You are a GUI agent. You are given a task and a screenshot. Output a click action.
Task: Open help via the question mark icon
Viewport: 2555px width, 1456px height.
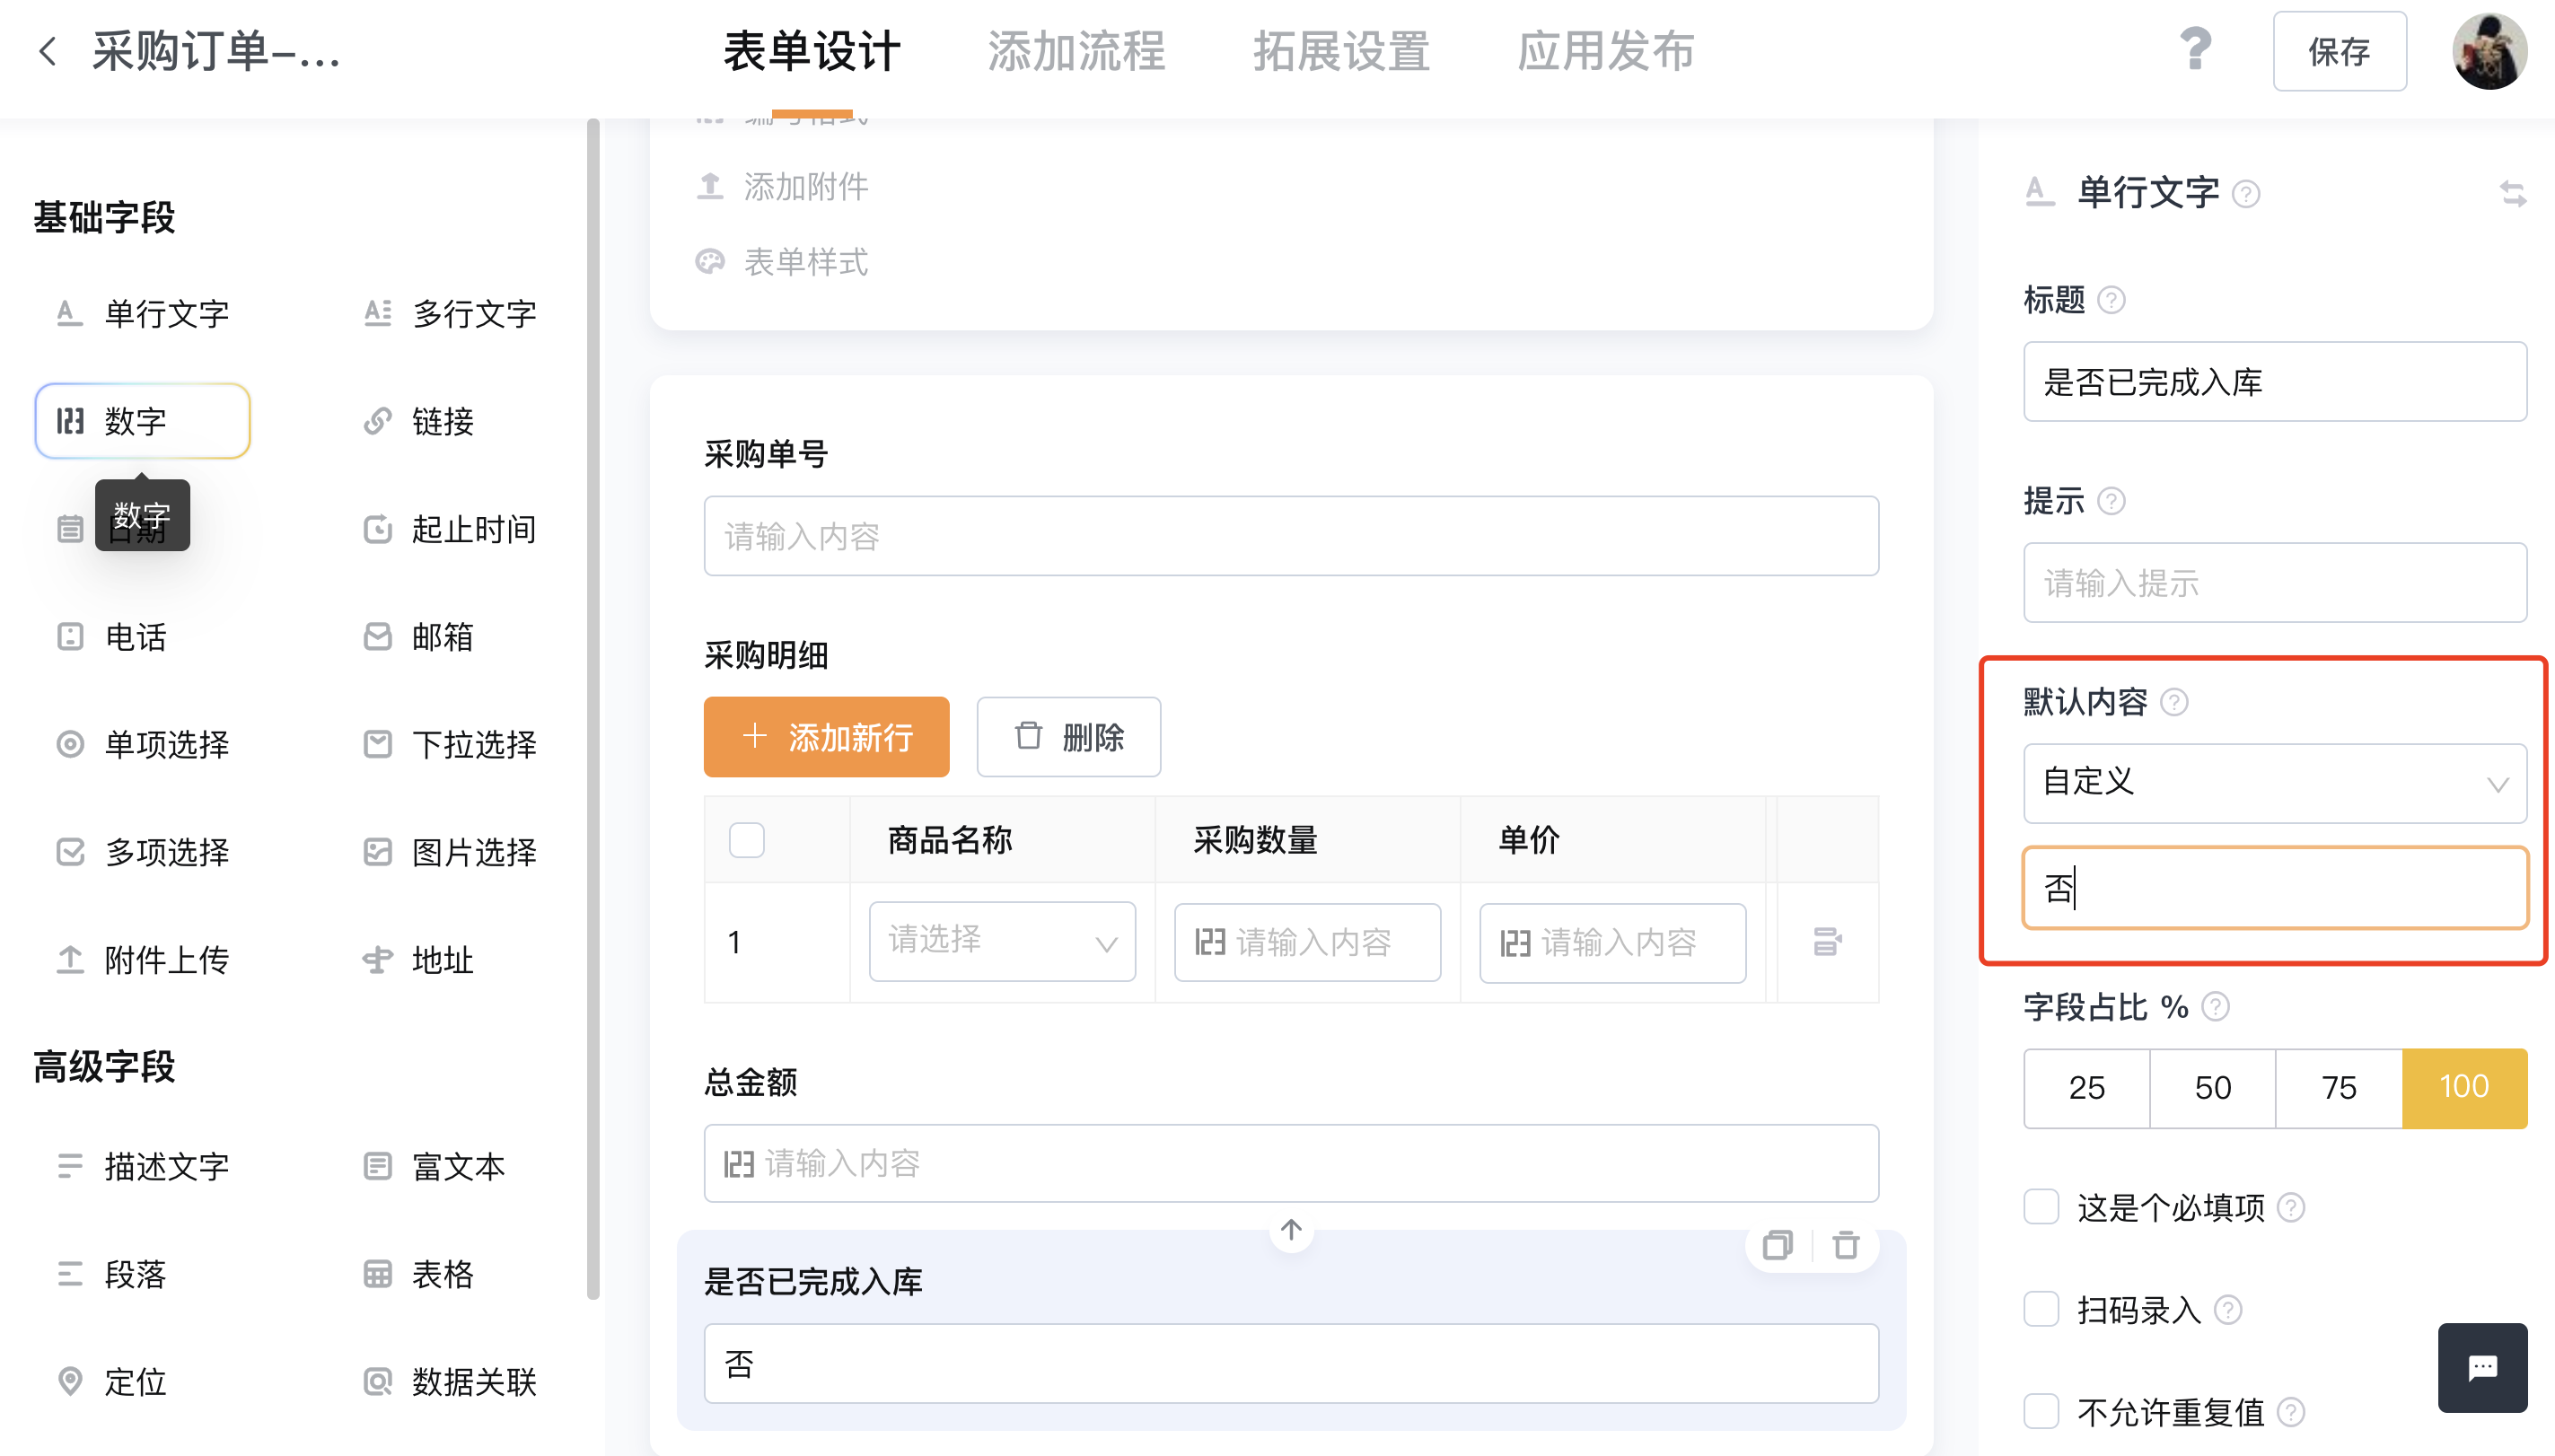tap(2195, 49)
